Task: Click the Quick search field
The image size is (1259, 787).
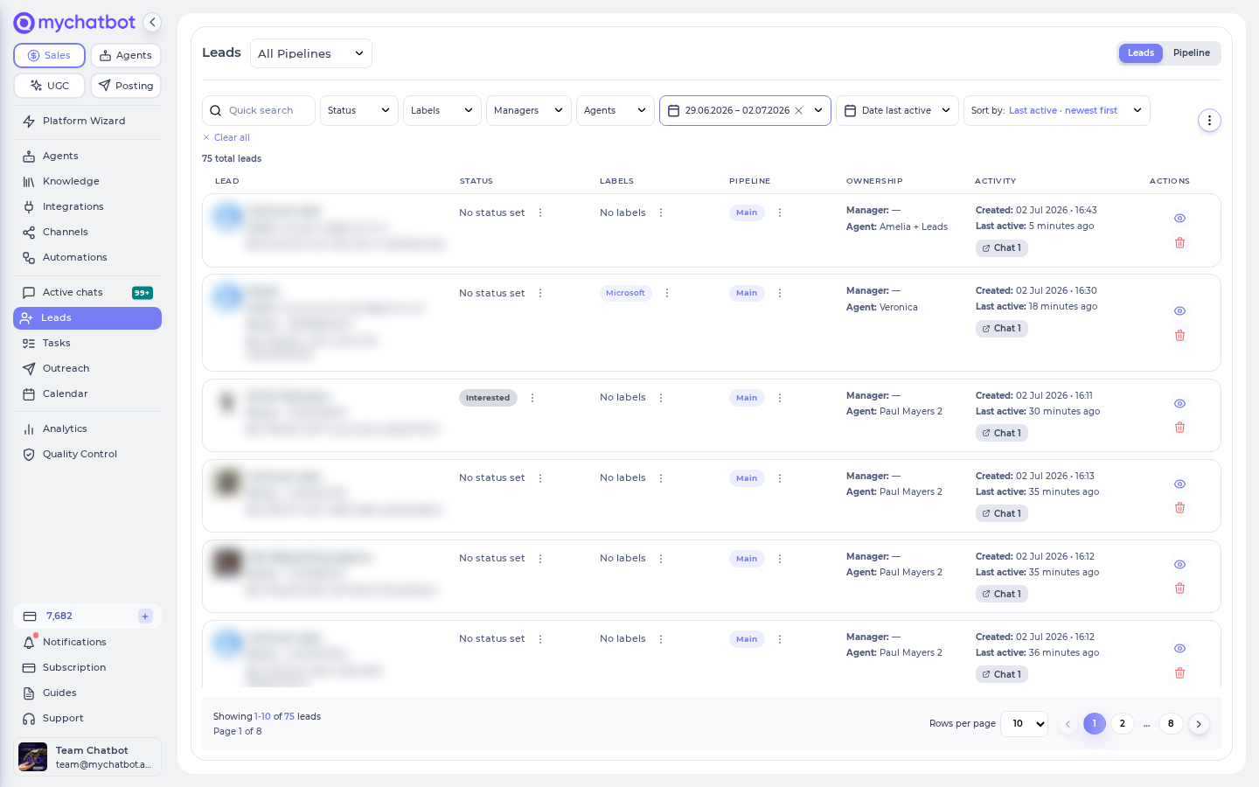Action: pyautogui.click(x=259, y=111)
